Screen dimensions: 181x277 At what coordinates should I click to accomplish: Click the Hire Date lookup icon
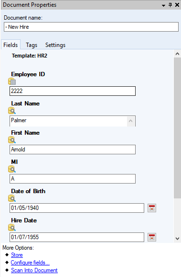coord(12,228)
